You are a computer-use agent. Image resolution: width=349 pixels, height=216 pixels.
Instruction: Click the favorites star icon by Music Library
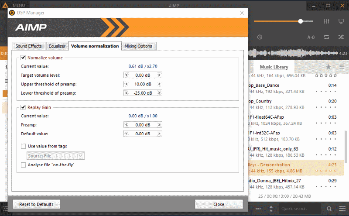pos(328,67)
